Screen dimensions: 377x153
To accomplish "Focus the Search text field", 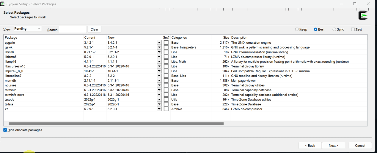I will pyautogui.click(x=73, y=29).
